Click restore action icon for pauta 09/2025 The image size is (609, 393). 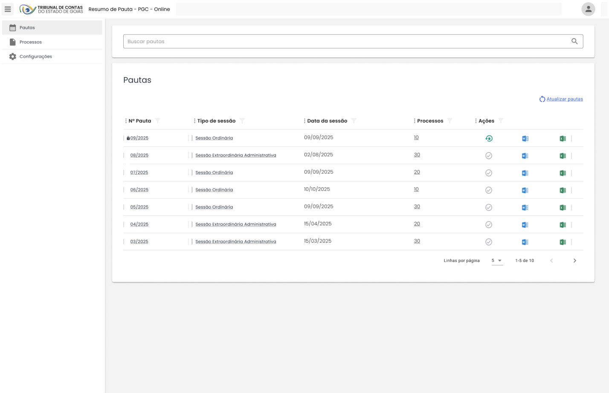[489, 138]
